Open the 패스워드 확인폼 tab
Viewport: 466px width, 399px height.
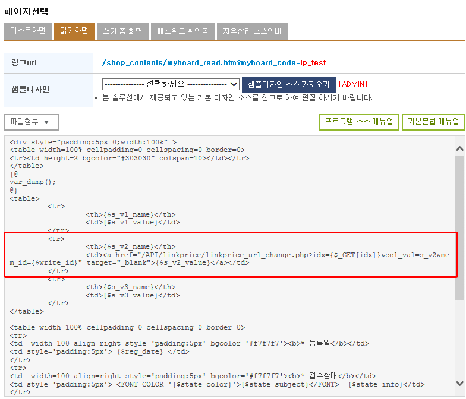click(182, 31)
